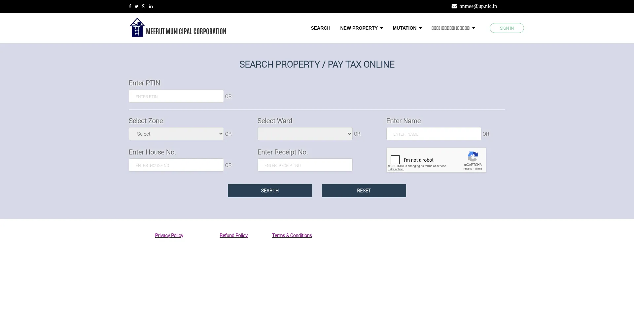Open the Refund Policy link
Viewport: 634px width, 327px height.
click(x=233, y=235)
